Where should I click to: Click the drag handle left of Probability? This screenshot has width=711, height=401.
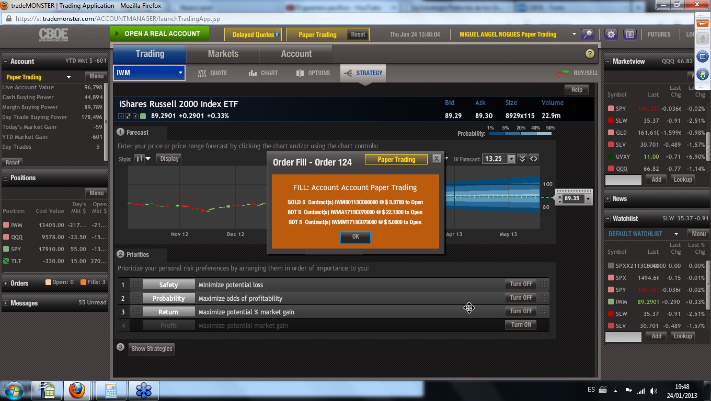point(135,298)
